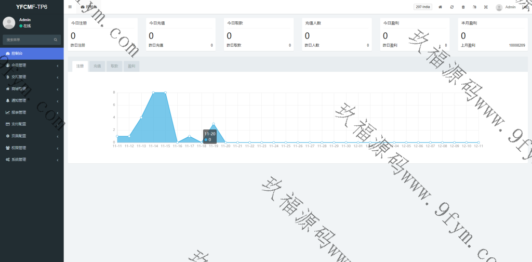The width and height of the screenshot is (532, 262).
Task: Click the search magnifier icon in sidebar
Action: pyautogui.click(x=56, y=40)
